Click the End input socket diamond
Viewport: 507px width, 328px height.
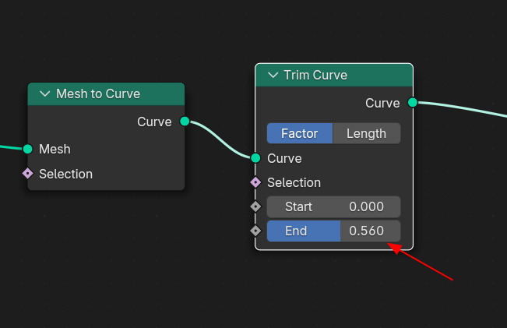(255, 231)
